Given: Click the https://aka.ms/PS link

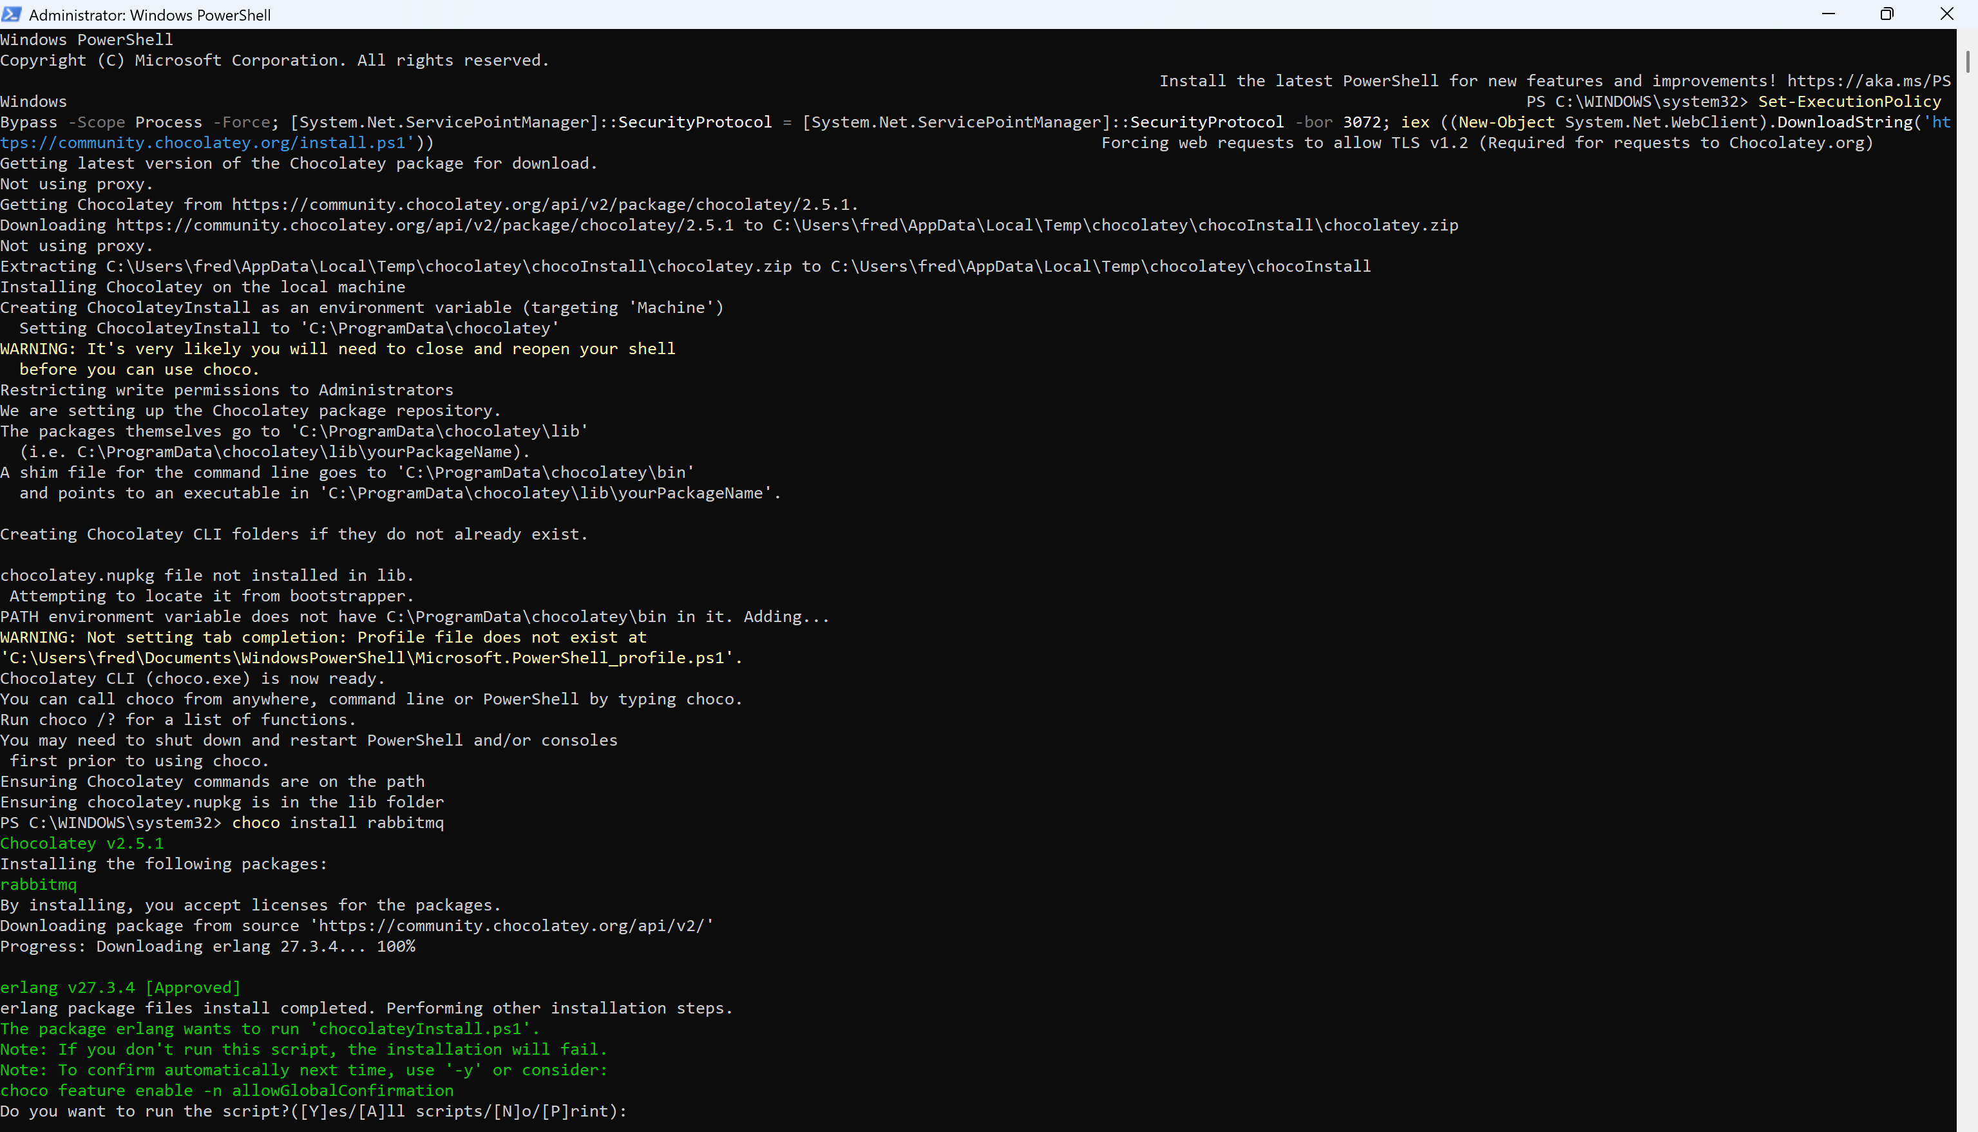Looking at the screenshot, I should click(1869, 81).
